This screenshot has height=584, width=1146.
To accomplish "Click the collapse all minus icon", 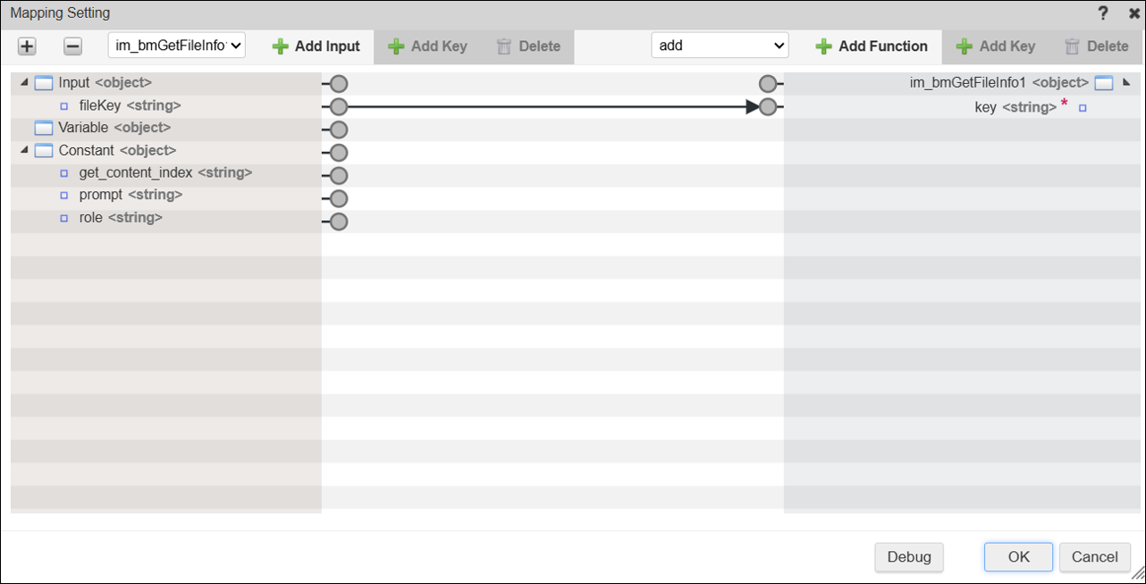I will click(73, 46).
